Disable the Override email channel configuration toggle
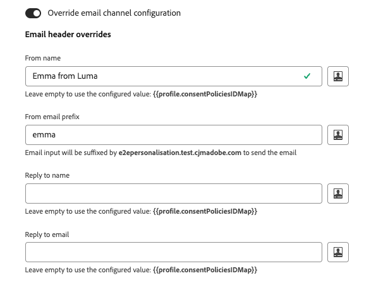Viewport: 376px width, 283px height. (33, 13)
